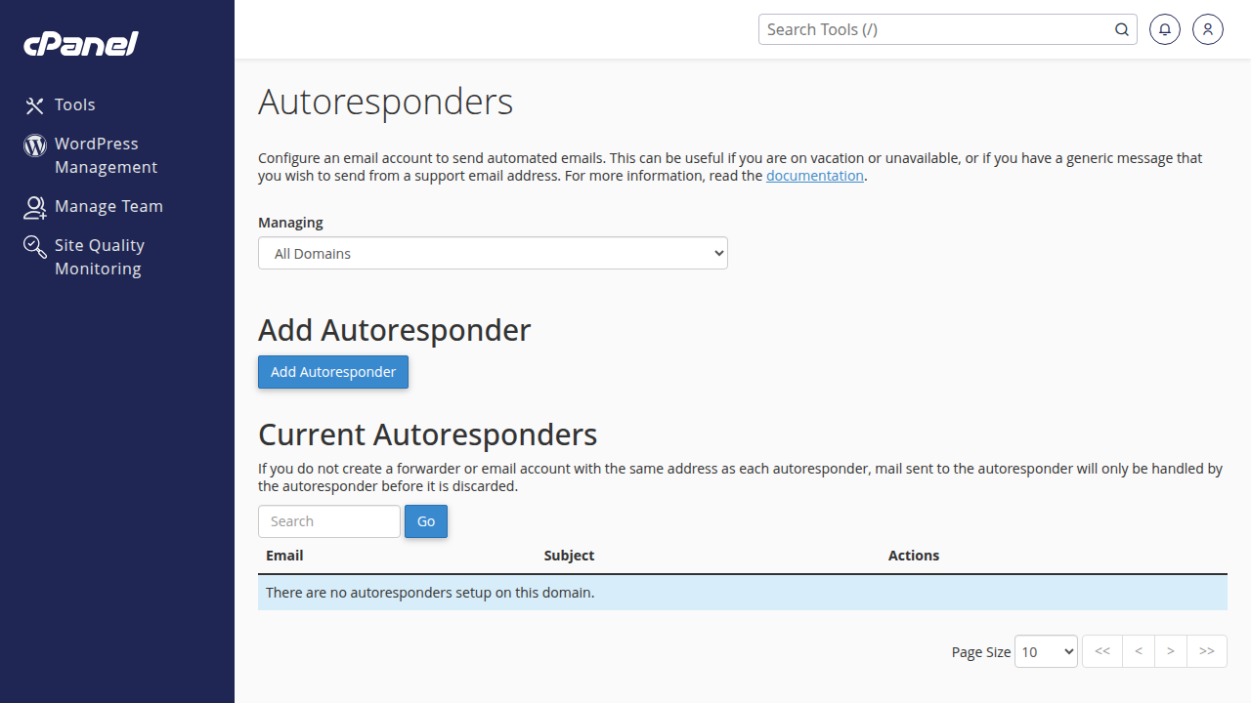The image size is (1251, 703).
Task: Focus the autoresponder Search field
Action: 329,521
